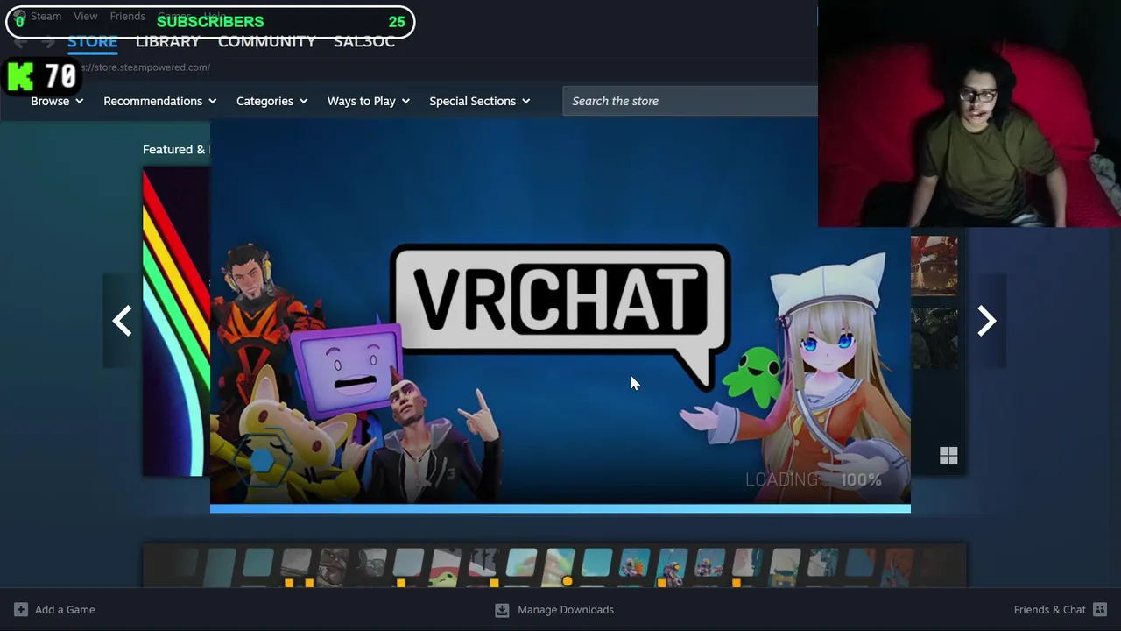Open Add a Game
Viewport: 1121px width, 631px height.
(54, 609)
